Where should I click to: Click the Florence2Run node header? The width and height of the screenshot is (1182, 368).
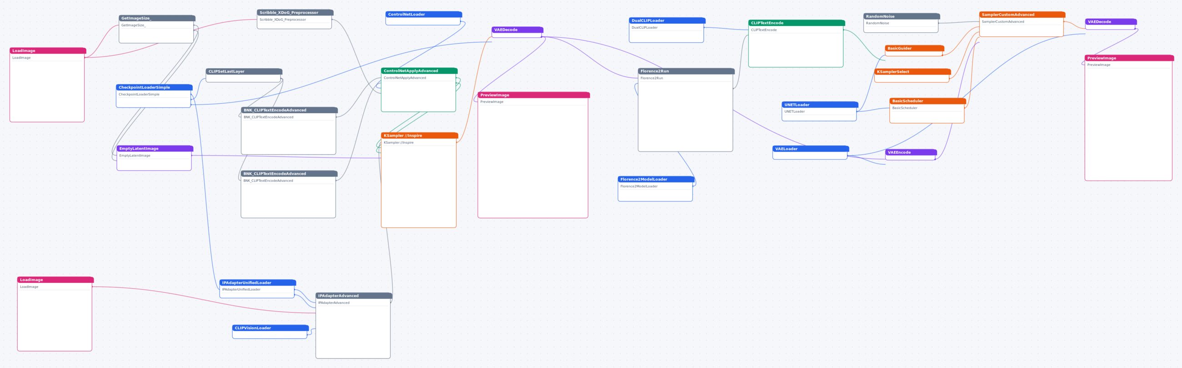pyautogui.click(x=686, y=71)
